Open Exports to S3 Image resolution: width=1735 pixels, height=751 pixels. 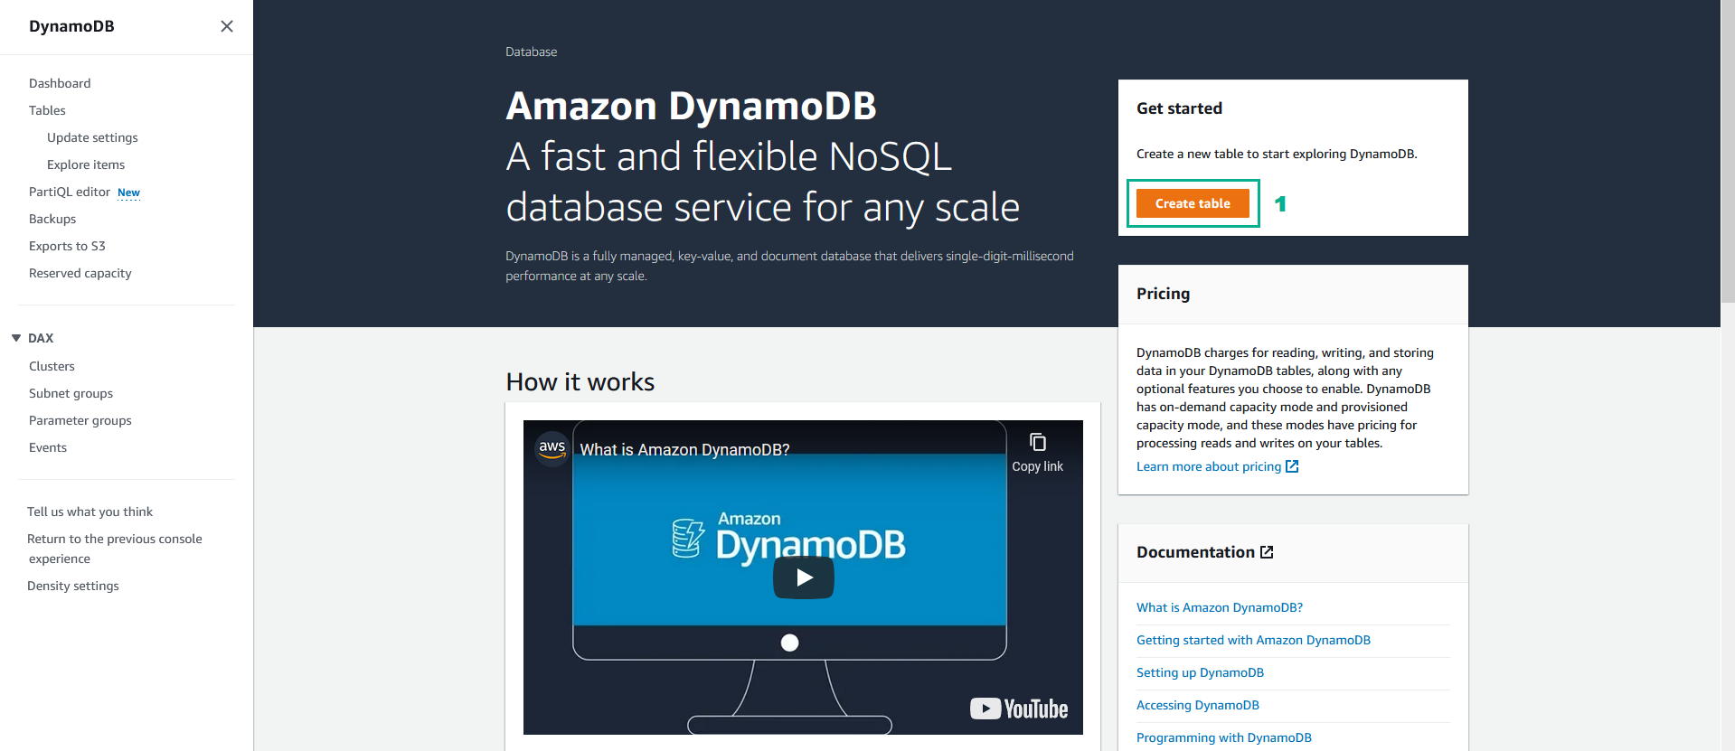[67, 246]
